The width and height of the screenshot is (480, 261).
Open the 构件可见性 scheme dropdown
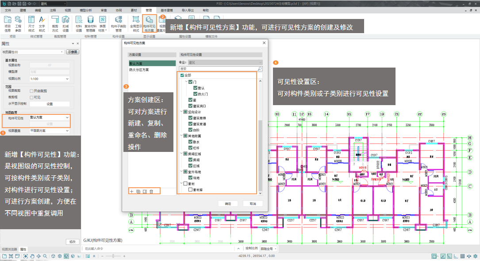(49, 118)
